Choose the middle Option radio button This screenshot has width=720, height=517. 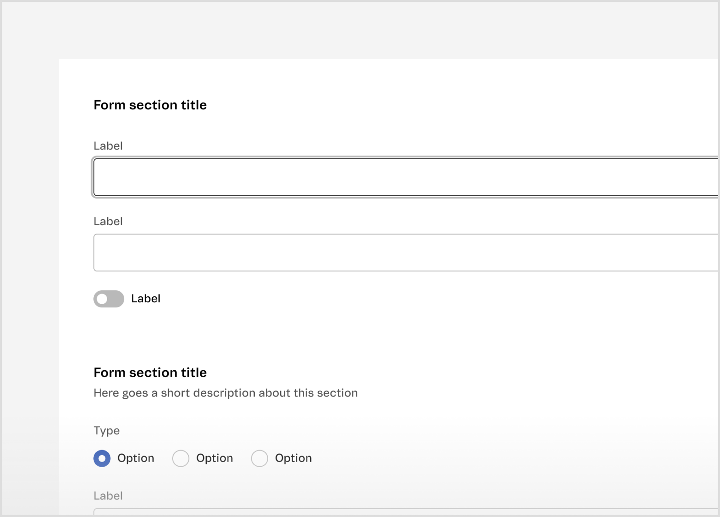tap(180, 458)
